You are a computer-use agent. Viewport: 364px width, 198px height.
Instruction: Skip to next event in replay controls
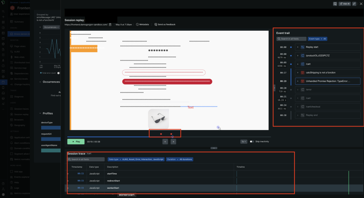click(x=173, y=141)
